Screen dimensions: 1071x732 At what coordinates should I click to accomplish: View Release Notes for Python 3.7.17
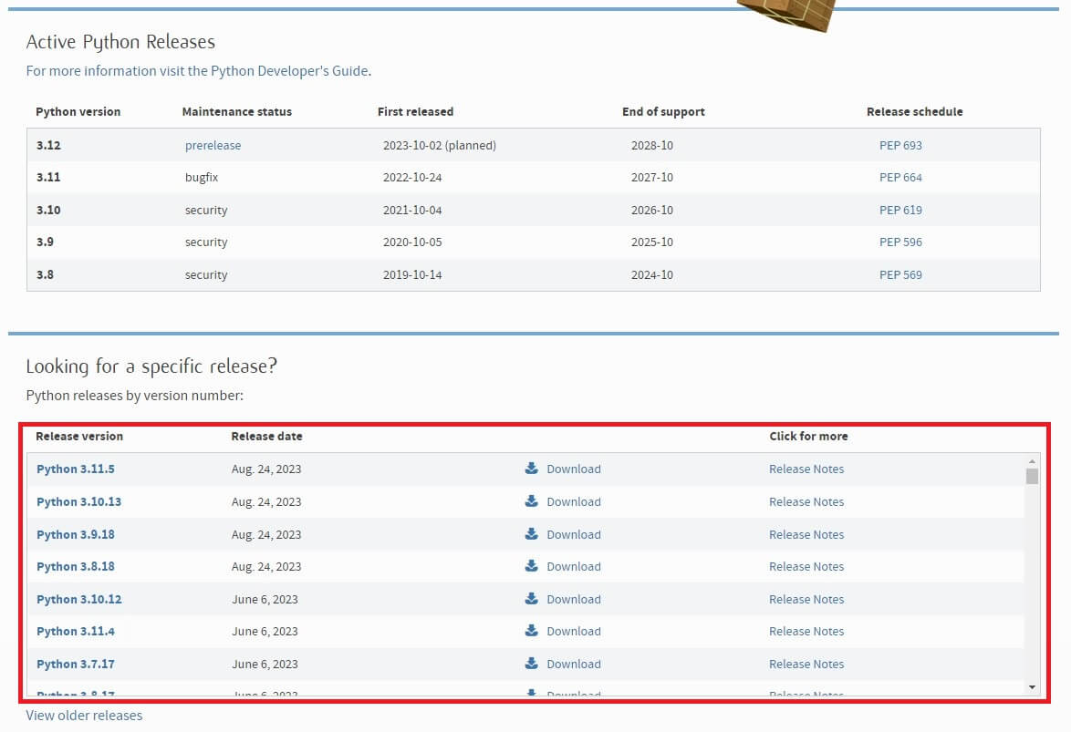click(806, 665)
